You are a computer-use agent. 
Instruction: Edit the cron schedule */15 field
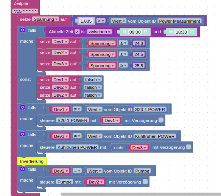tap(25, 11)
